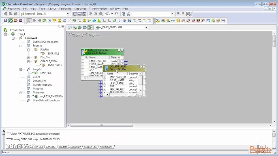This screenshot has width=278, height=156.
Task: Click the workspace horizontal scrollbar thumb
Action: (x=102, y=125)
